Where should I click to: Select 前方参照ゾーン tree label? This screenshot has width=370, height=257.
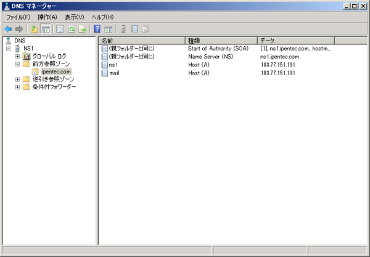point(51,64)
